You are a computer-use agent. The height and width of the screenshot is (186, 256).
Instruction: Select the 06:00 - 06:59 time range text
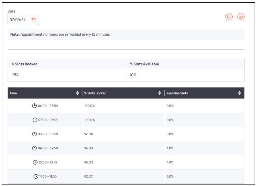pyautogui.click(x=48, y=106)
